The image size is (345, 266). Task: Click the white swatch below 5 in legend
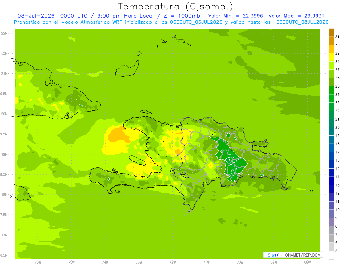tap(331, 255)
